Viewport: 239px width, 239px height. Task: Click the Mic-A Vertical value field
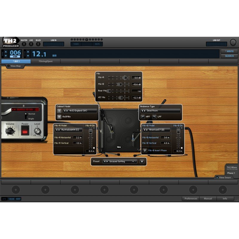coord(78,143)
